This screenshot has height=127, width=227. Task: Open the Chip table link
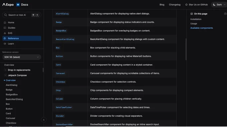(x=58, y=90)
